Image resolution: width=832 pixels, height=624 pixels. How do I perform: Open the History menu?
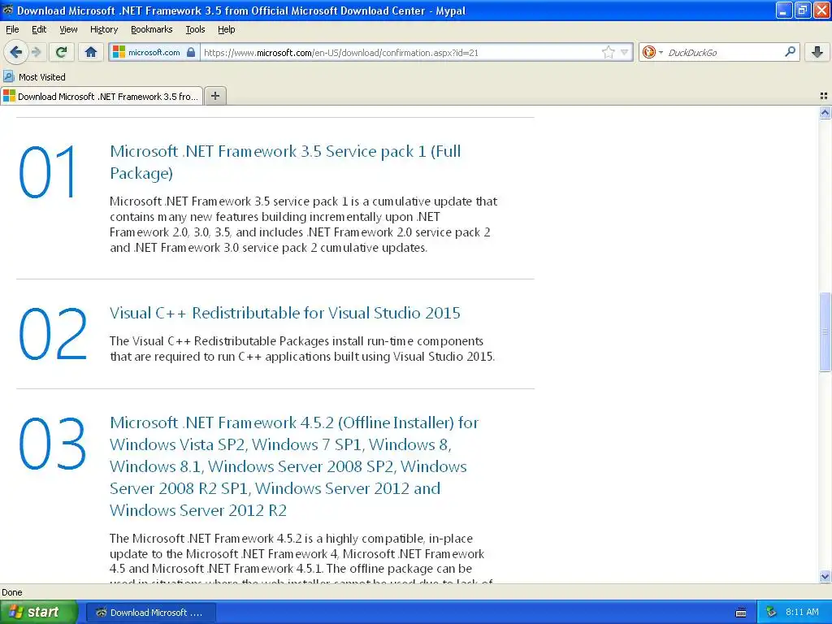point(104,29)
